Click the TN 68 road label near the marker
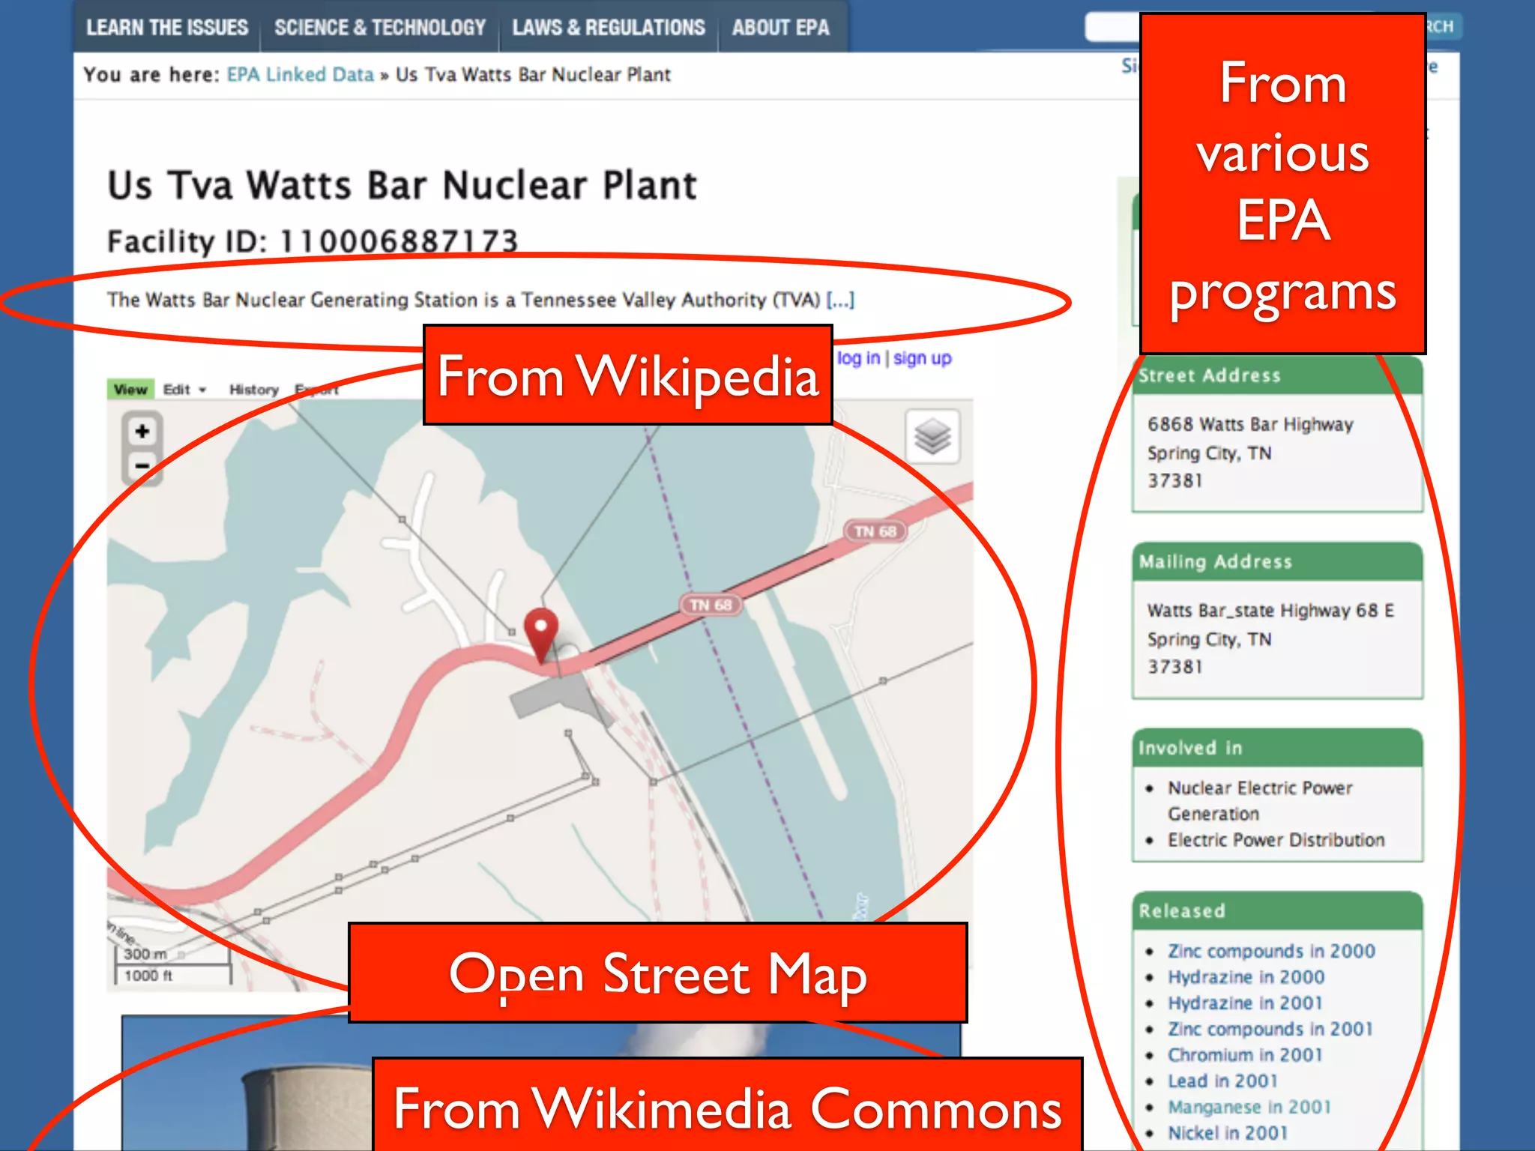Viewport: 1535px width, 1151px height. pos(711,605)
